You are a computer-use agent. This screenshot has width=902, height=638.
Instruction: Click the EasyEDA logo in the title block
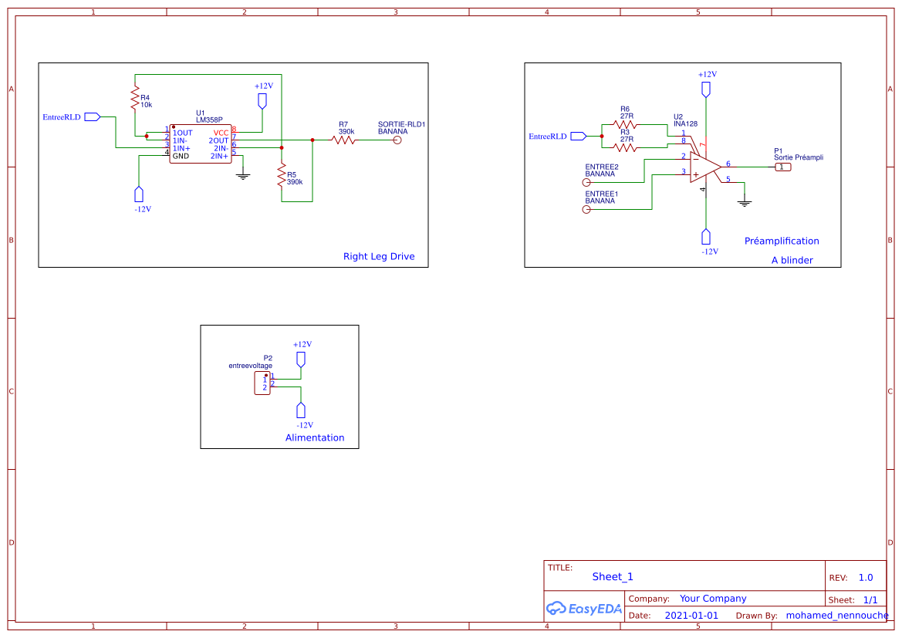point(583,609)
